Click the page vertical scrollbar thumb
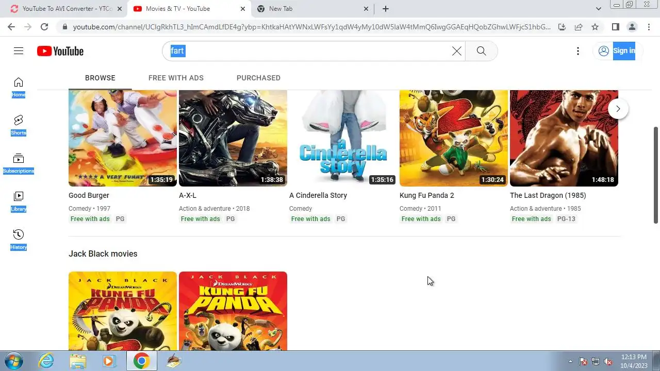The height and width of the screenshot is (371, 660). tap(656, 175)
